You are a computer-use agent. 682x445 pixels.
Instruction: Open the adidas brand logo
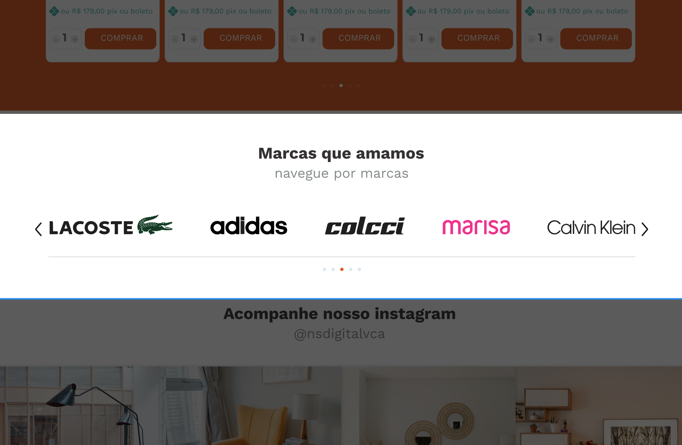249,226
